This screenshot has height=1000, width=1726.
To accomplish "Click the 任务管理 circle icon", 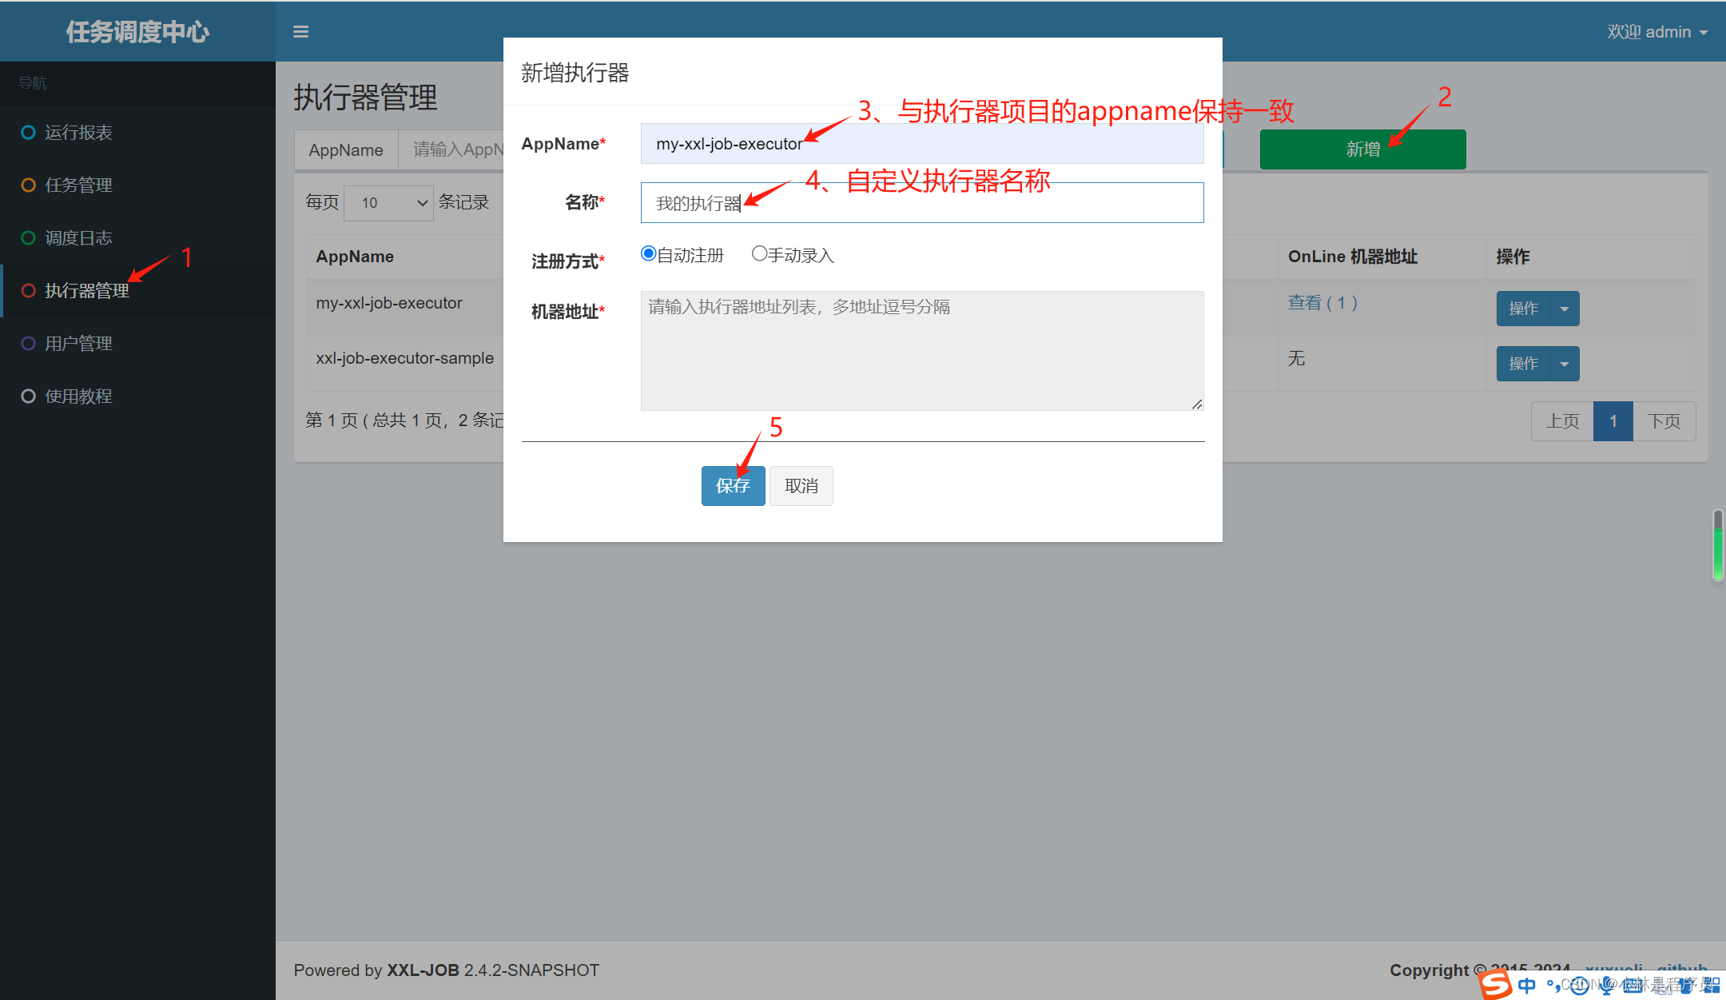I will point(28,185).
